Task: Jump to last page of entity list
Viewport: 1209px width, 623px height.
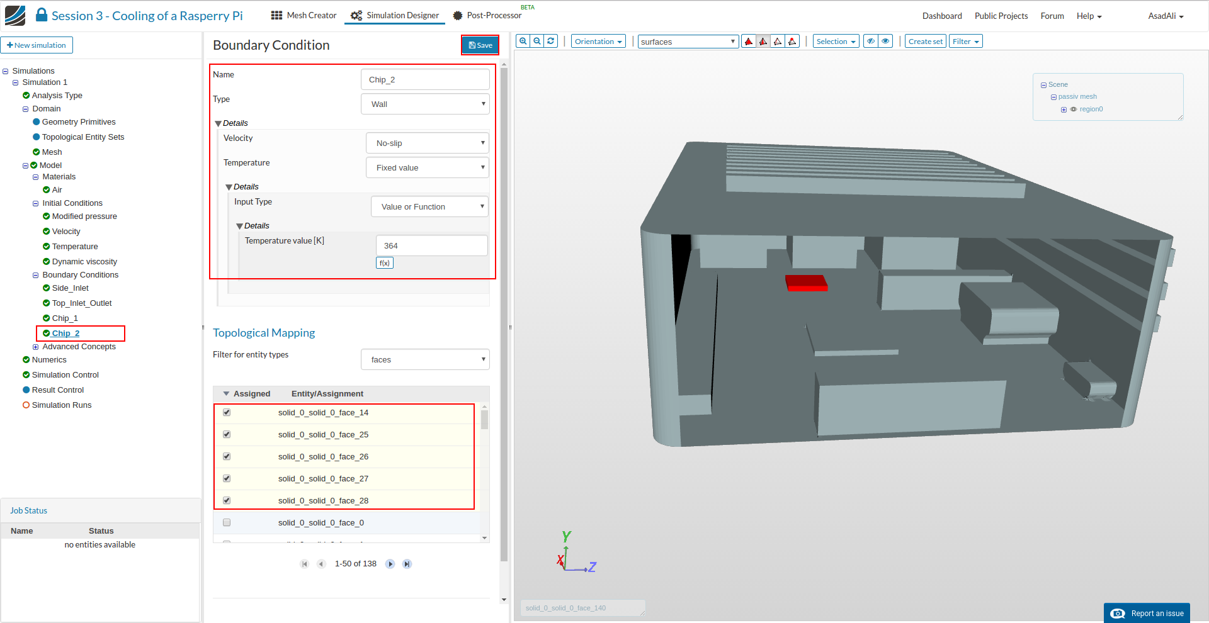Action: point(407,564)
